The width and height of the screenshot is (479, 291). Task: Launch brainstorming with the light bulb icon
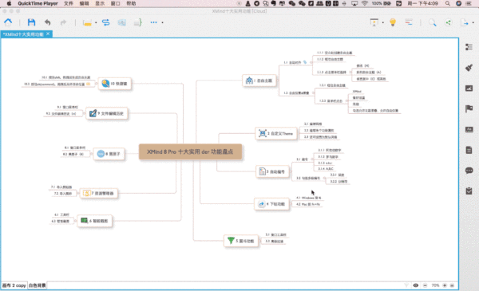coord(393,22)
